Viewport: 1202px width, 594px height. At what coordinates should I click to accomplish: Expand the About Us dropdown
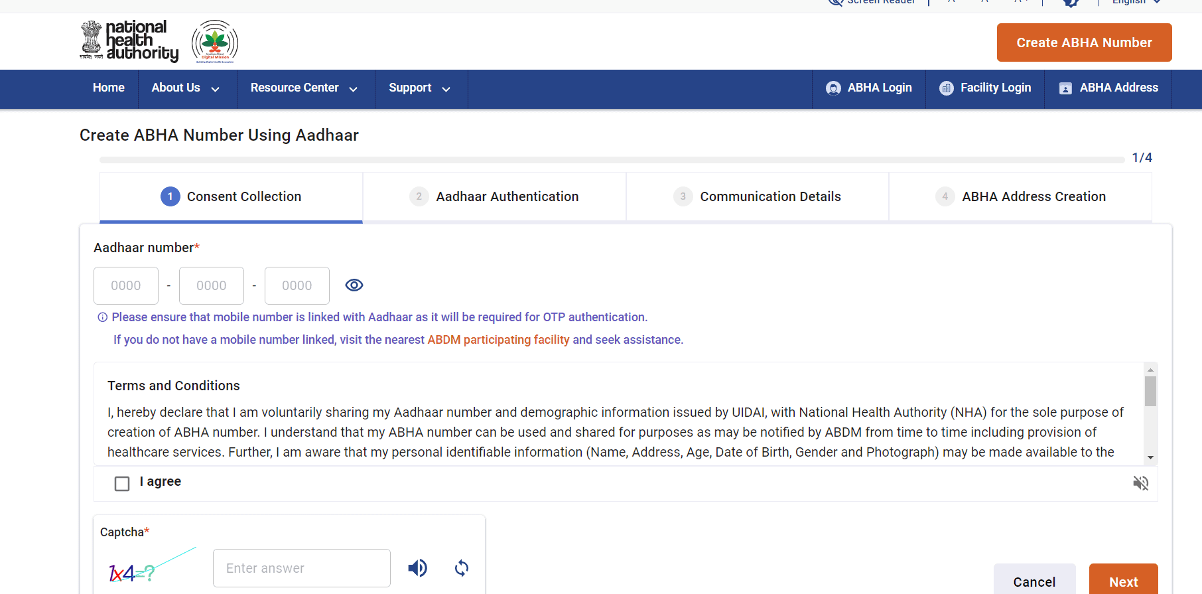tap(186, 88)
